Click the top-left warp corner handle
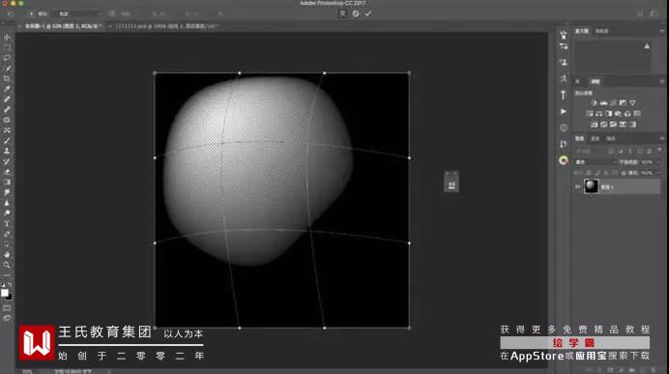The width and height of the screenshot is (669, 374). click(155, 73)
